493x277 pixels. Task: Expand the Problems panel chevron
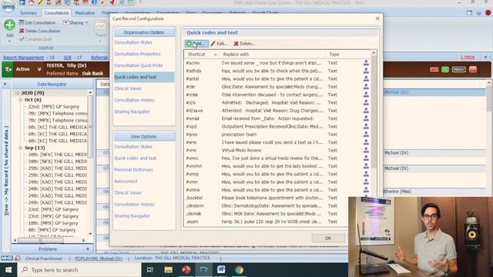coord(88,249)
